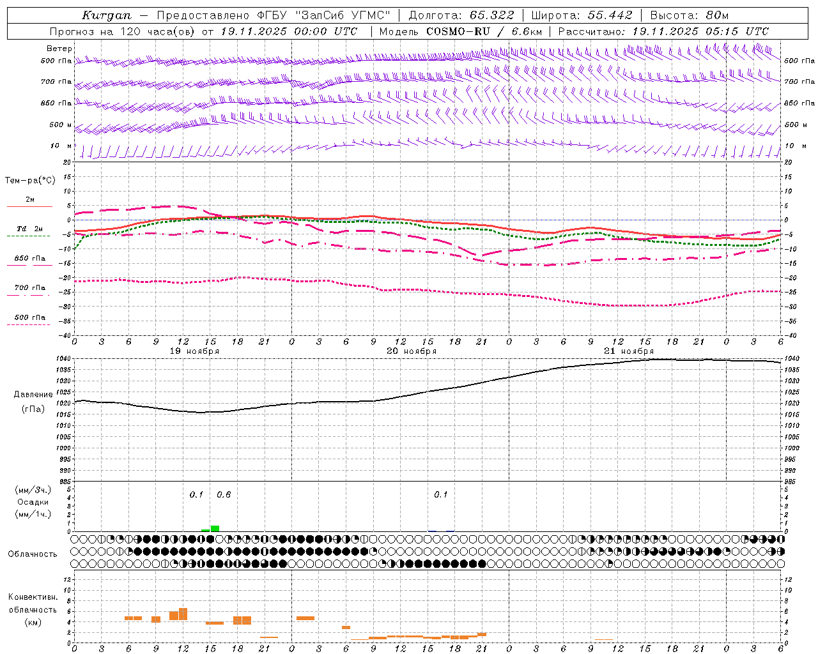Viewport: 818px width, 654px height.
Task: Click the "500 гПа" temperature legend entry
Action: click(x=30, y=317)
